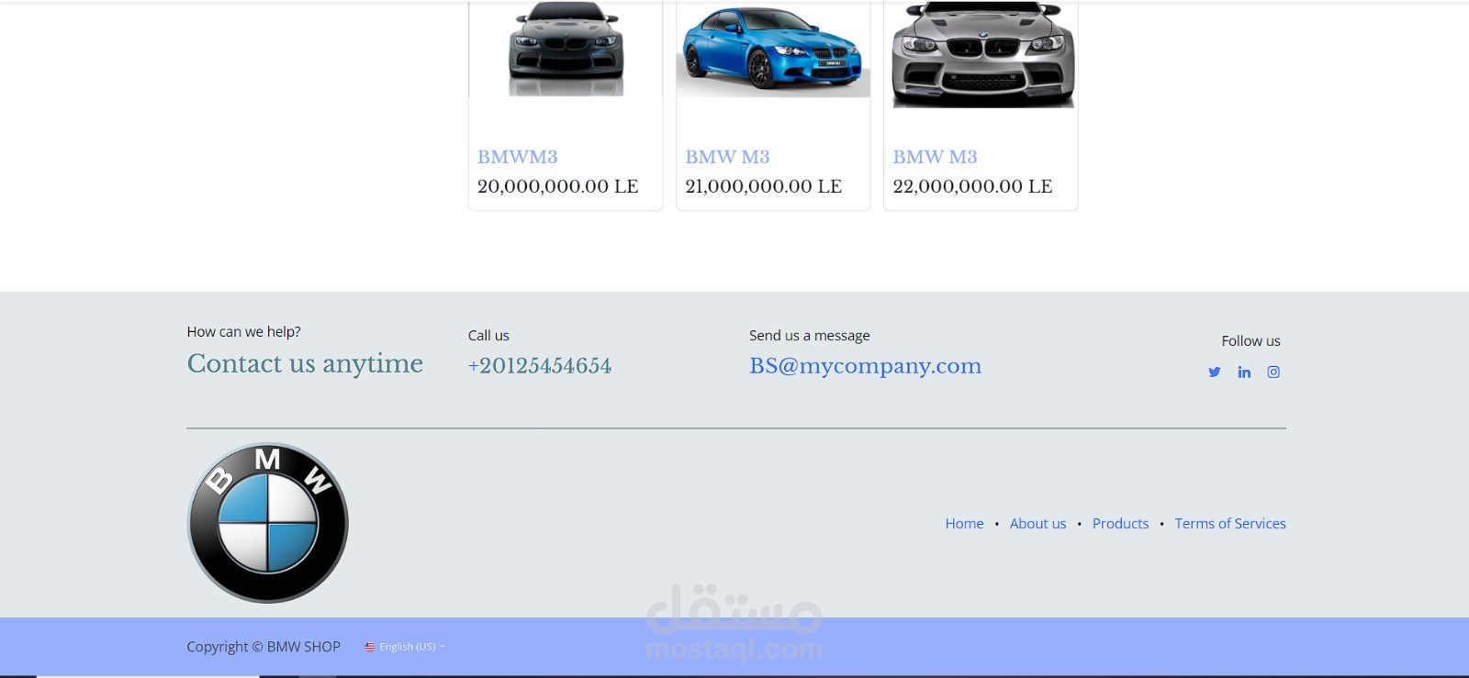The width and height of the screenshot is (1469, 678).
Task: Click the Contact us anytime heading
Action: (x=305, y=364)
